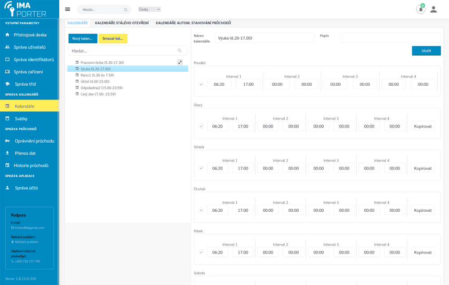This screenshot has width=449, height=285.
Task: Click the history icon beside Historie průchodů
Action: point(8,165)
